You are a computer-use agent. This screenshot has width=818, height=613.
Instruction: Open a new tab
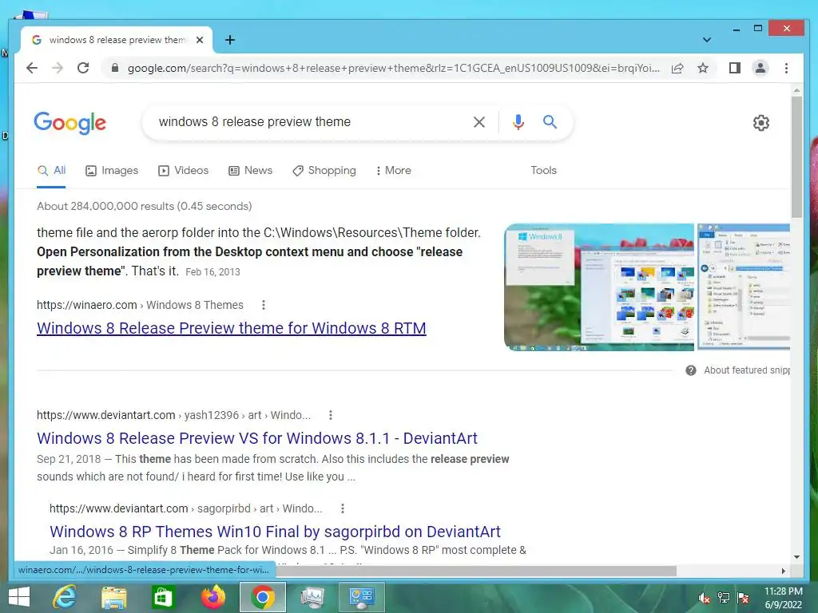(230, 40)
